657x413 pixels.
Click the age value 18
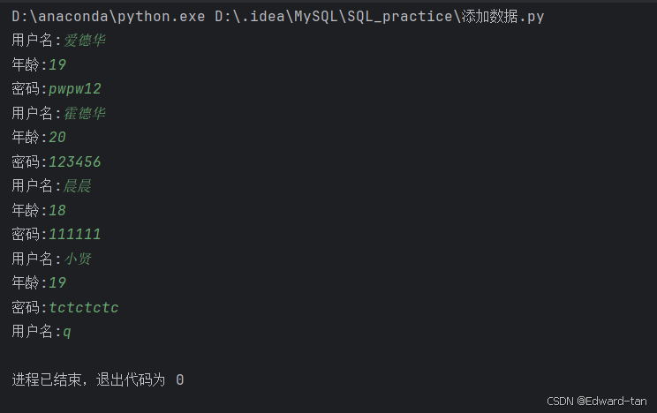click(57, 210)
